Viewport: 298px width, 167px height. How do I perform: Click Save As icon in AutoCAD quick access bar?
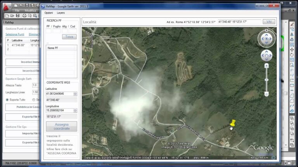pos(32,5)
